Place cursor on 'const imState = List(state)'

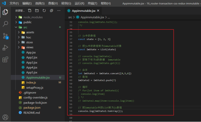[97, 50]
